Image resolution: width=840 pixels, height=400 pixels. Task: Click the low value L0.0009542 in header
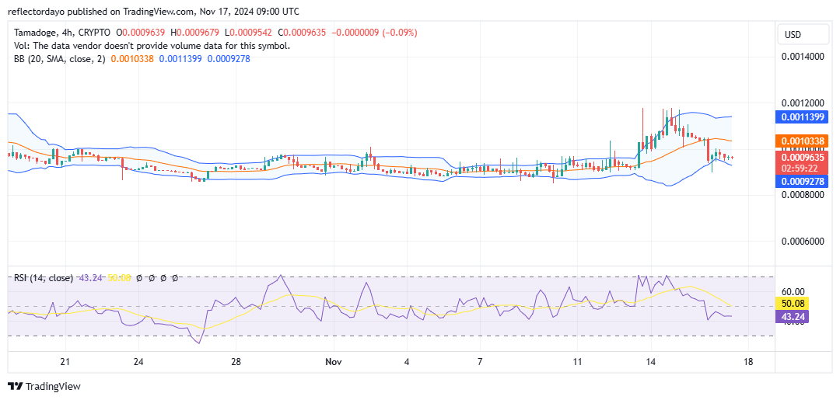pos(249,33)
